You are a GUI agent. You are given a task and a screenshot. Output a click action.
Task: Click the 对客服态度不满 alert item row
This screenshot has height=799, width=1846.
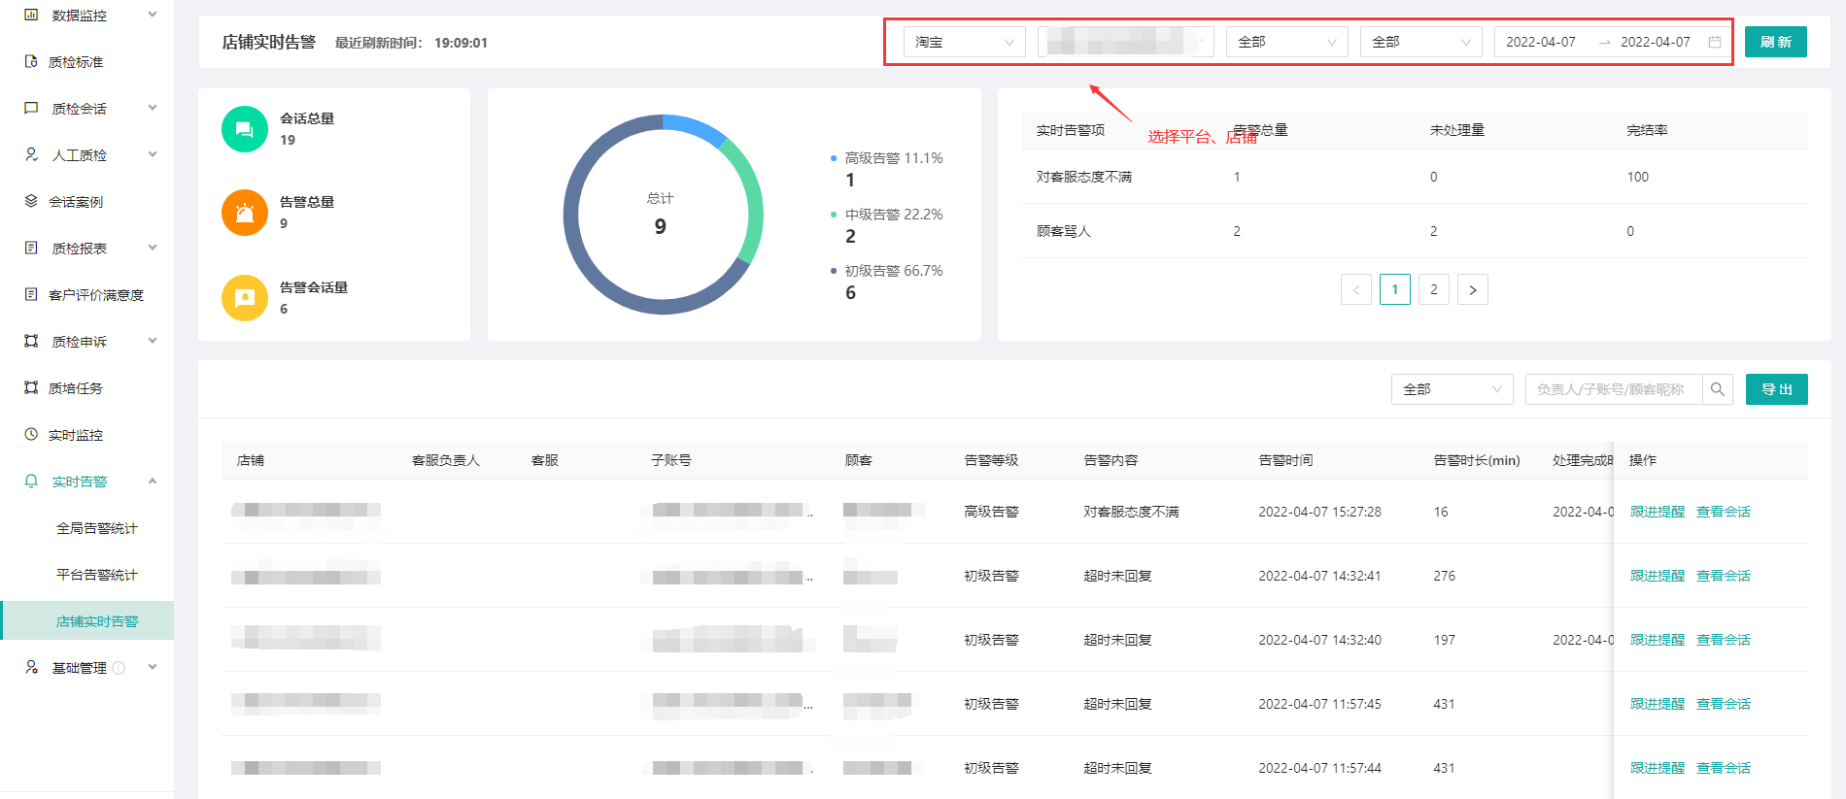(x=1415, y=177)
